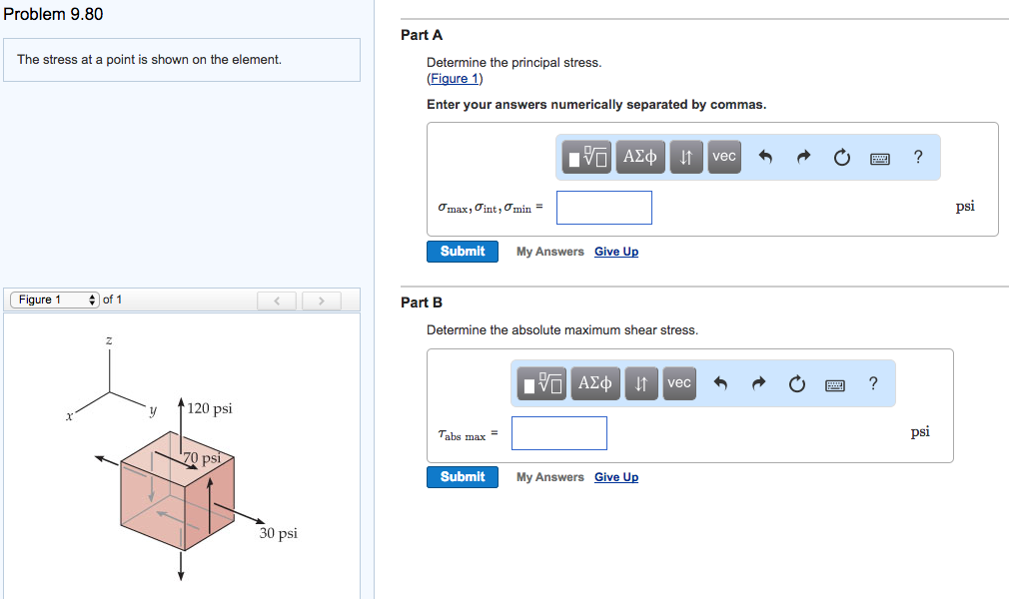Click the Part A heading
The height and width of the screenshot is (599, 1009).
click(x=422, y=35)
